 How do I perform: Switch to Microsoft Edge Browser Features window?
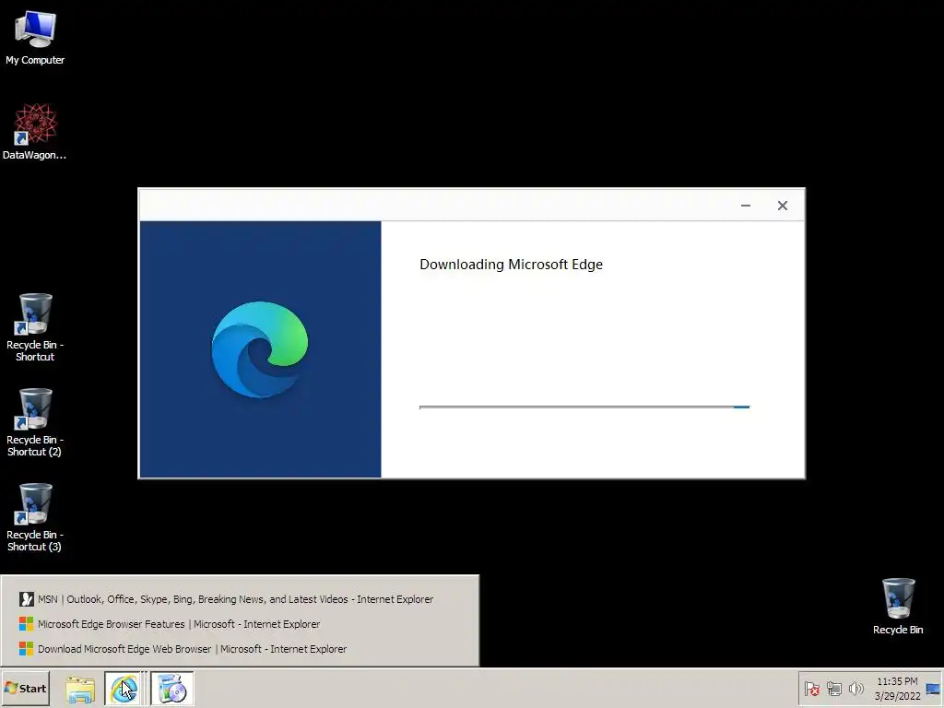point(170,624)
